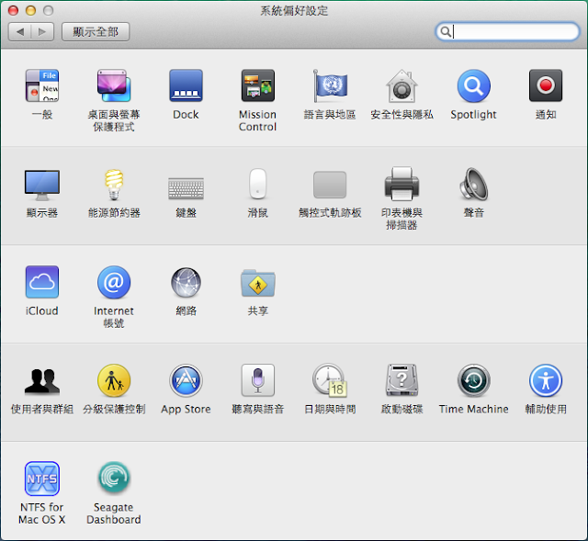Open 通知 notifications icon
The width and height of the screenshot is (588, 541).
(546, 85)
